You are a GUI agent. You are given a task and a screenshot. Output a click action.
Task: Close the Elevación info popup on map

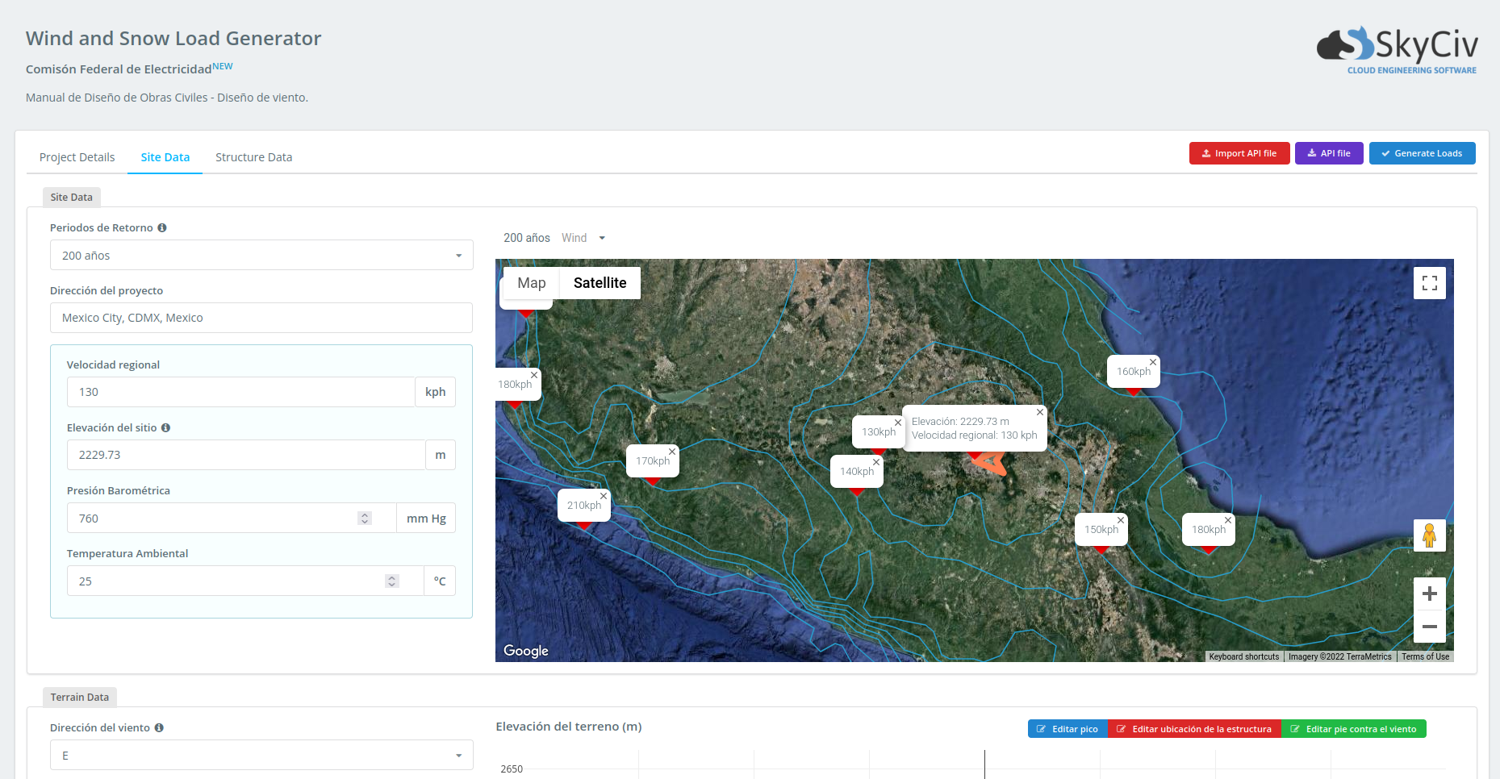click(1040, 412)
